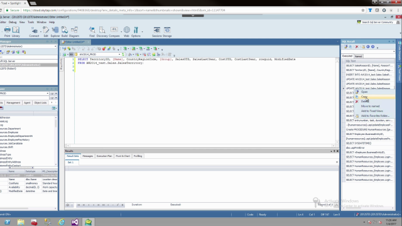The image size is (402, 226).
Task: Select the SELECT SYSDATETIME() recall entry
Action: [369, 143]
